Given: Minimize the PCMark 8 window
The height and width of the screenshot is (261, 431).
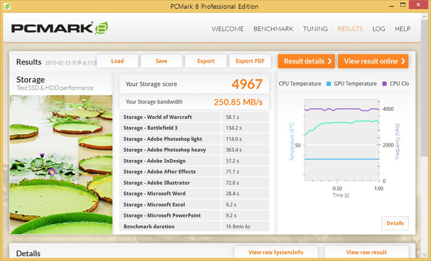Looking at the screenshot, I should coord(391,6).
